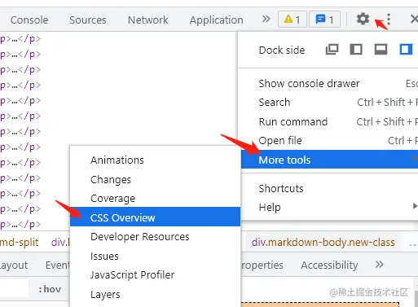The height and width of the screenshot is (307, 418).
Task: Click div.markdown-body.new-class breadcrumb
Action: click(x=323, y=242)
